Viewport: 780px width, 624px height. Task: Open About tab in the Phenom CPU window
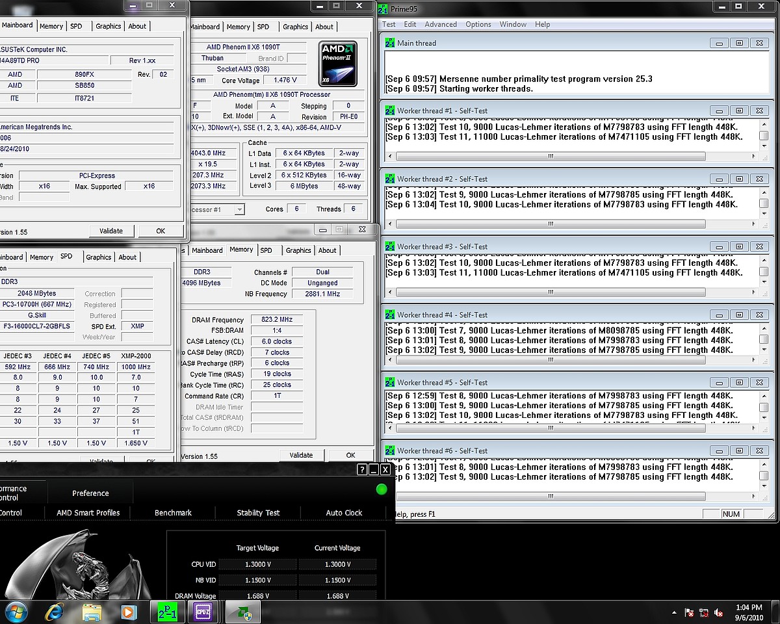(324, 27)
